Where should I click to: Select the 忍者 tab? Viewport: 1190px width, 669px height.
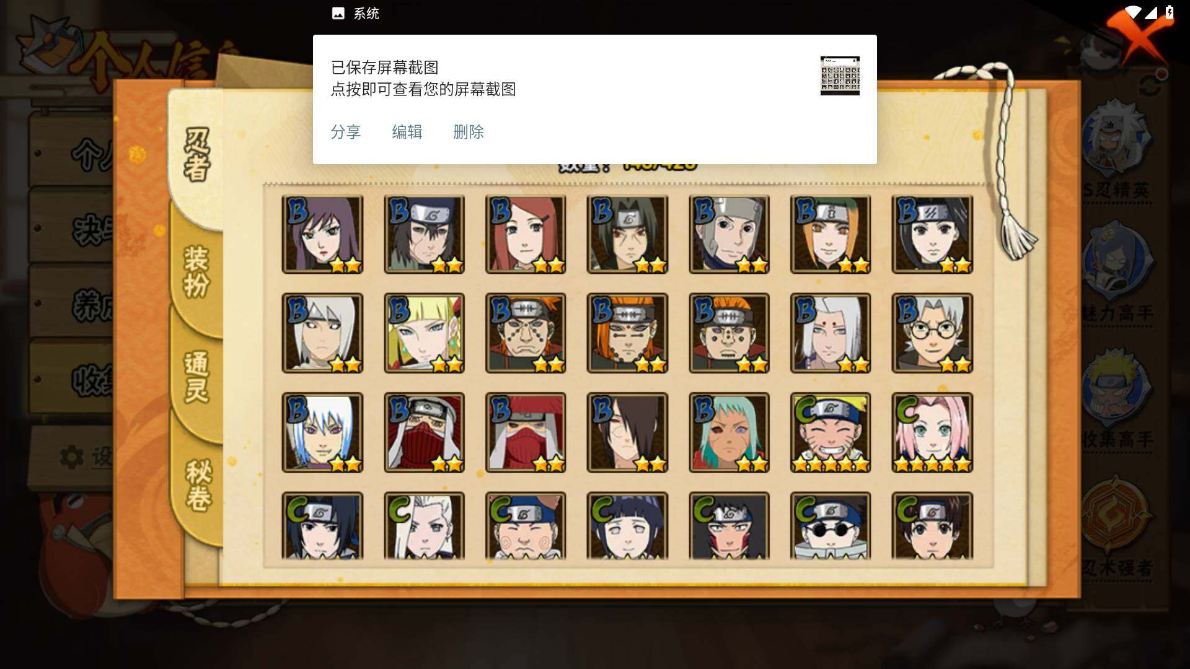(197, 155)
